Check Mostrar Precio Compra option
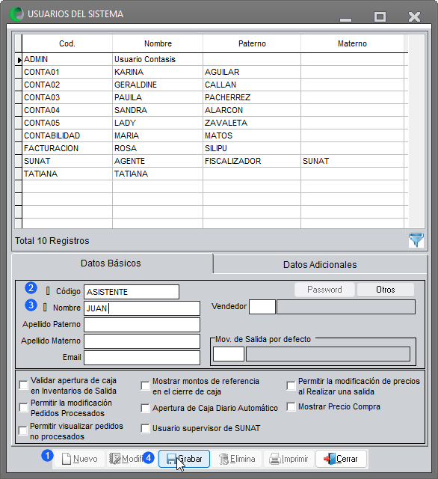This screenshot has height=479, width=438. (291, 407)
